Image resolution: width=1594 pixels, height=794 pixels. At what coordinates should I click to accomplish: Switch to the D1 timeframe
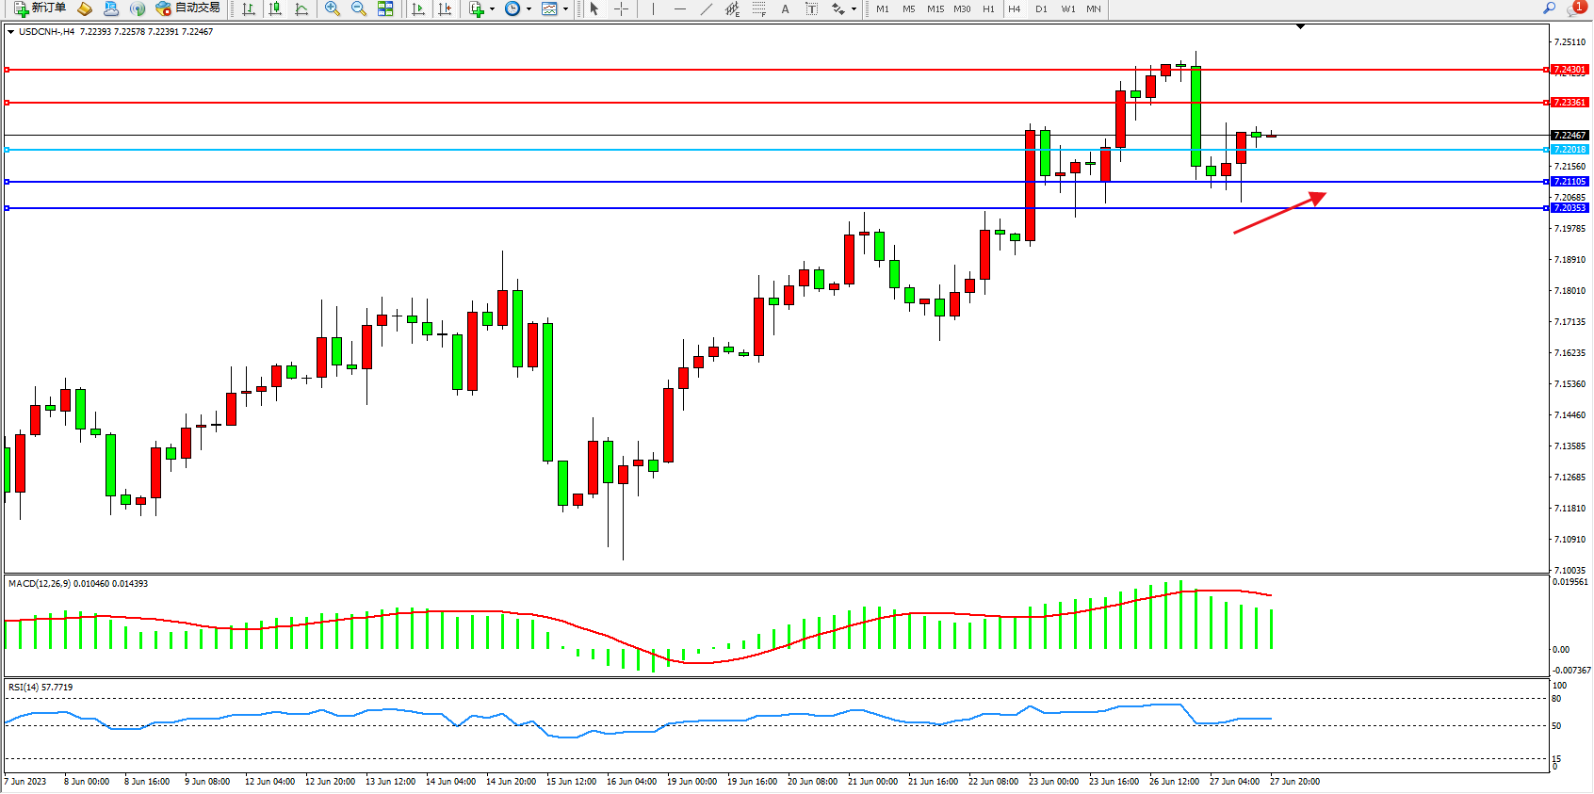tap(1041, 8)
